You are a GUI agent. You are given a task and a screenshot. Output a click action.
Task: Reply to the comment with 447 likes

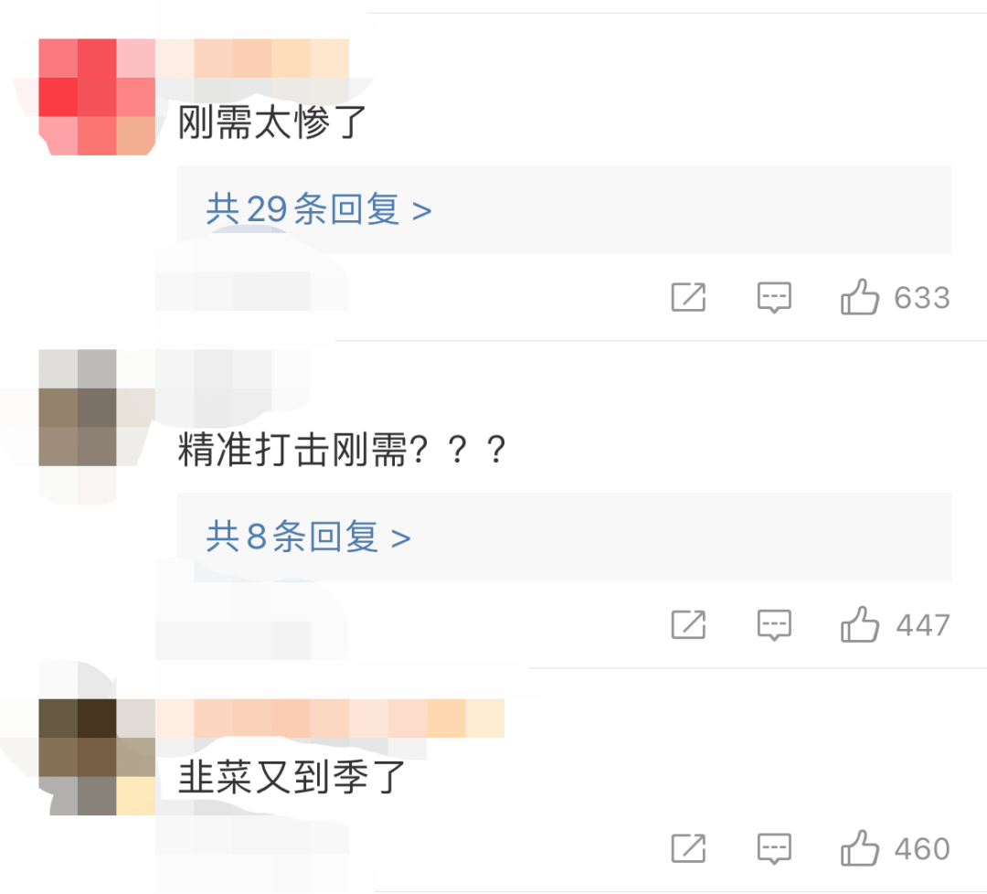(774, 624)
